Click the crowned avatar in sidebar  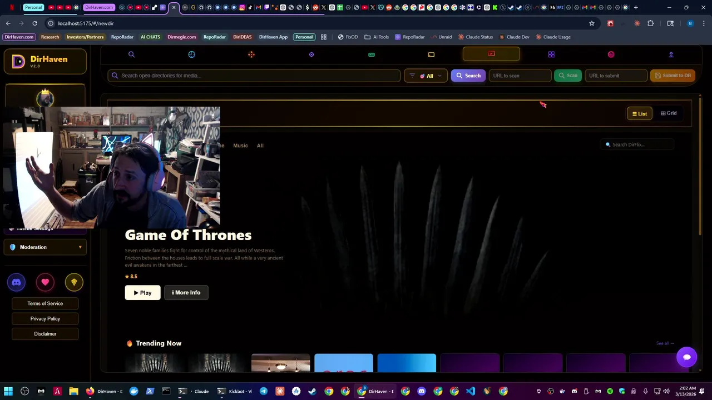coord(45,98)
